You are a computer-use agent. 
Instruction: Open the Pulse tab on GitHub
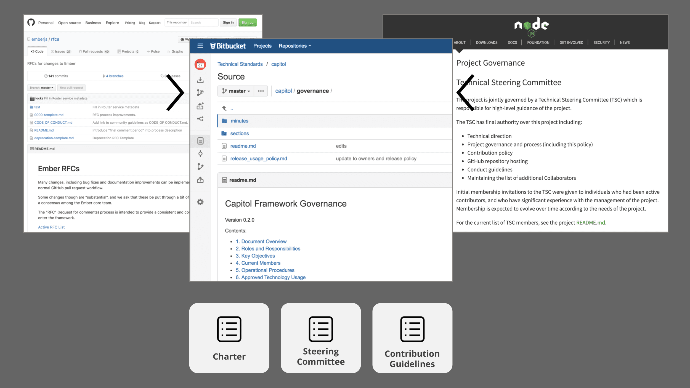pos(153,52)
